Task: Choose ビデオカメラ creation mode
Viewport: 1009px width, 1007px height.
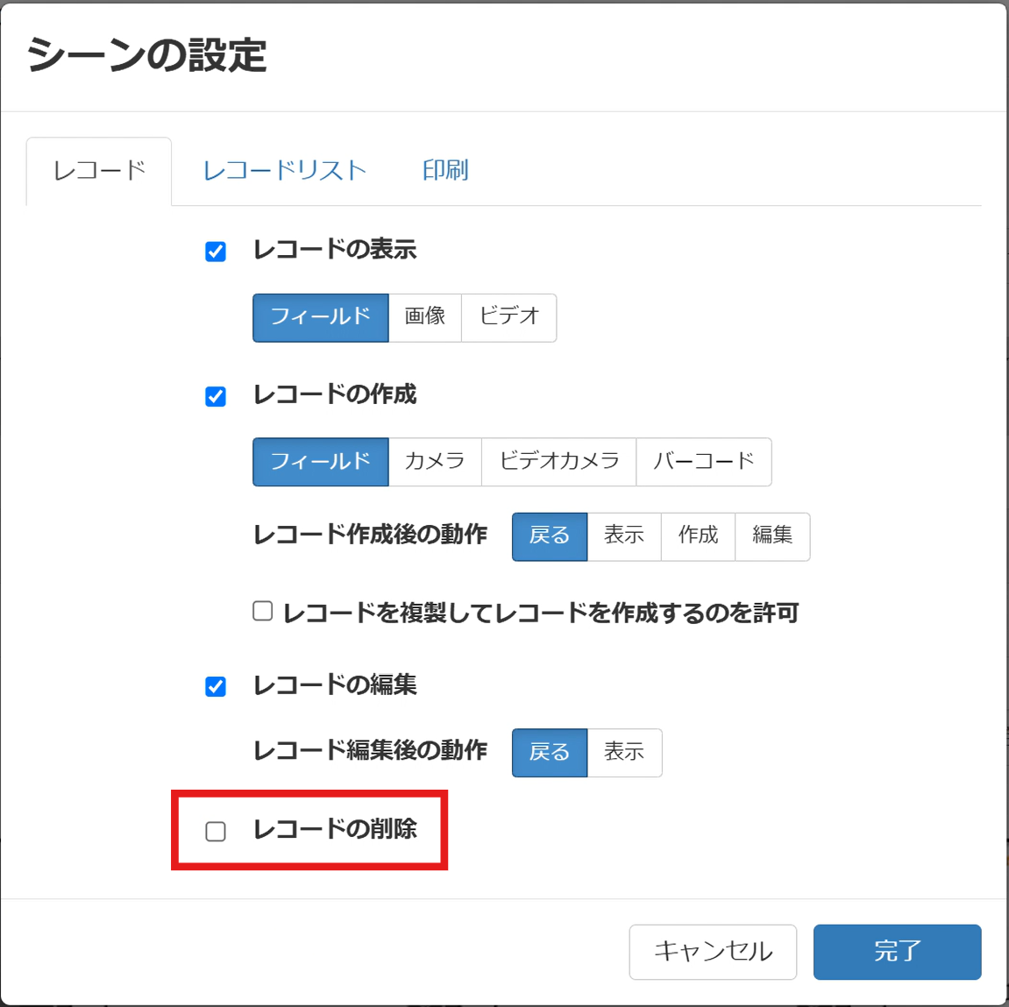Action: [559, 462]
